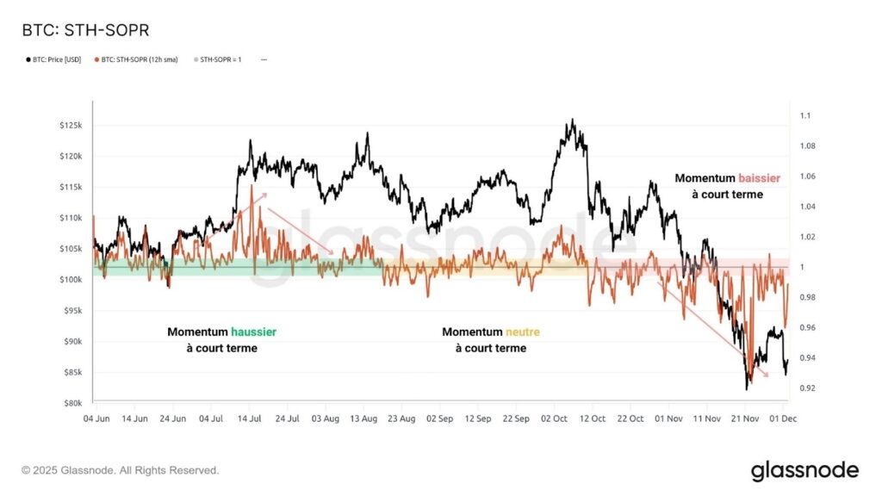Click the dash icon after the legend entries

click(263, 59)
